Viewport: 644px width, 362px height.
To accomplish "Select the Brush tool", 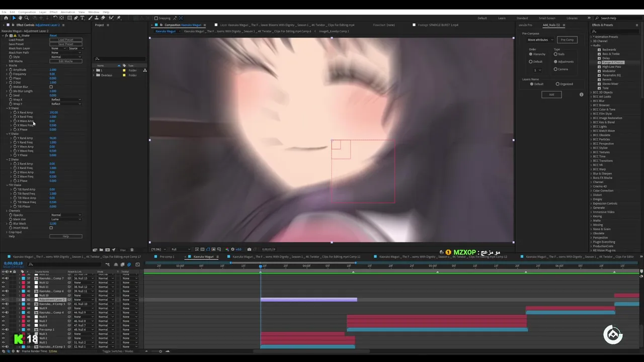I will coord(90,18).
